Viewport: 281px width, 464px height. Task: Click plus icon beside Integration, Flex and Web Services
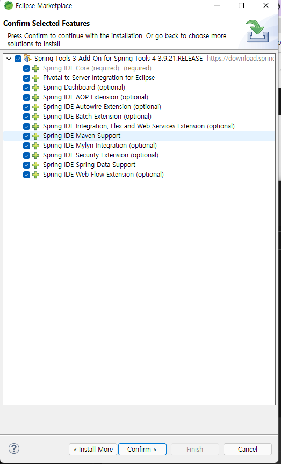coord(36,126)
